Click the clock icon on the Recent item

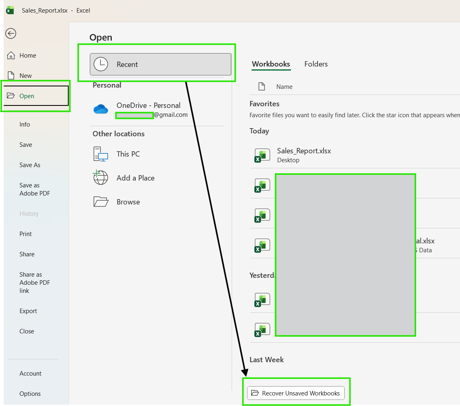click(x=101, y=64)
